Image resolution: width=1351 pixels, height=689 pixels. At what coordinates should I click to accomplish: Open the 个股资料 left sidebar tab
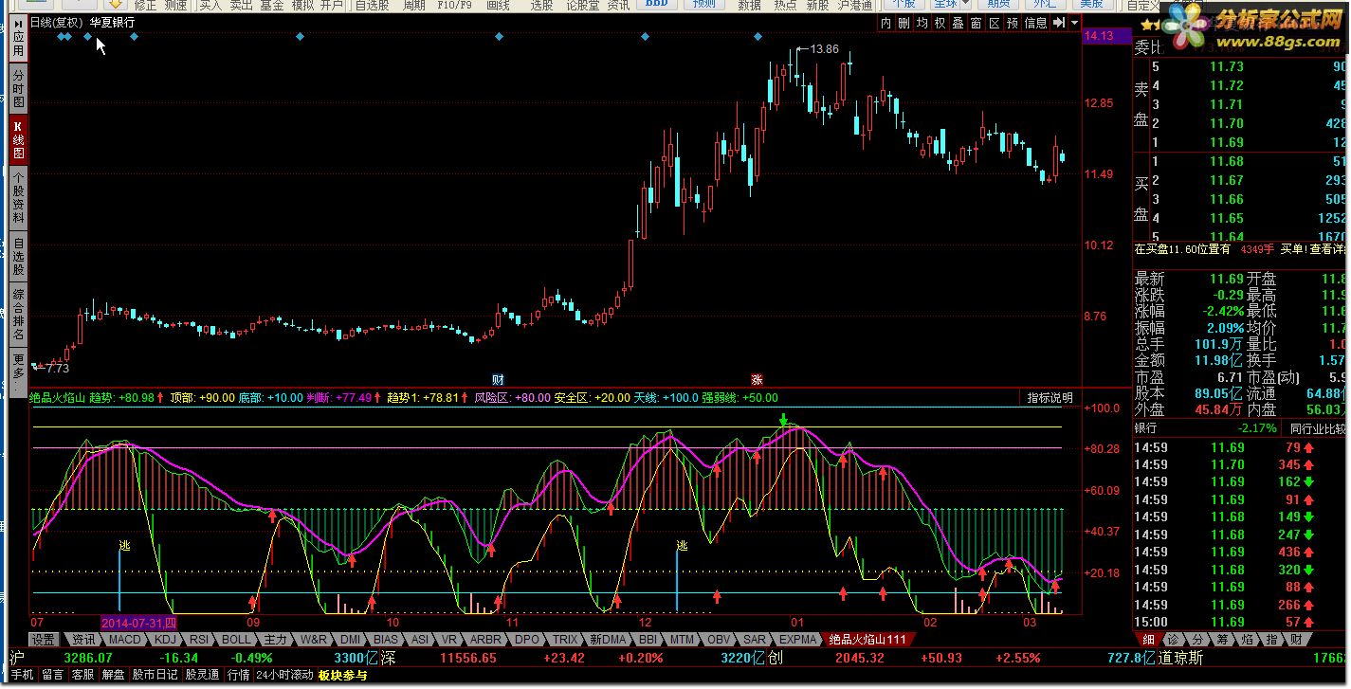coord(18,197)
